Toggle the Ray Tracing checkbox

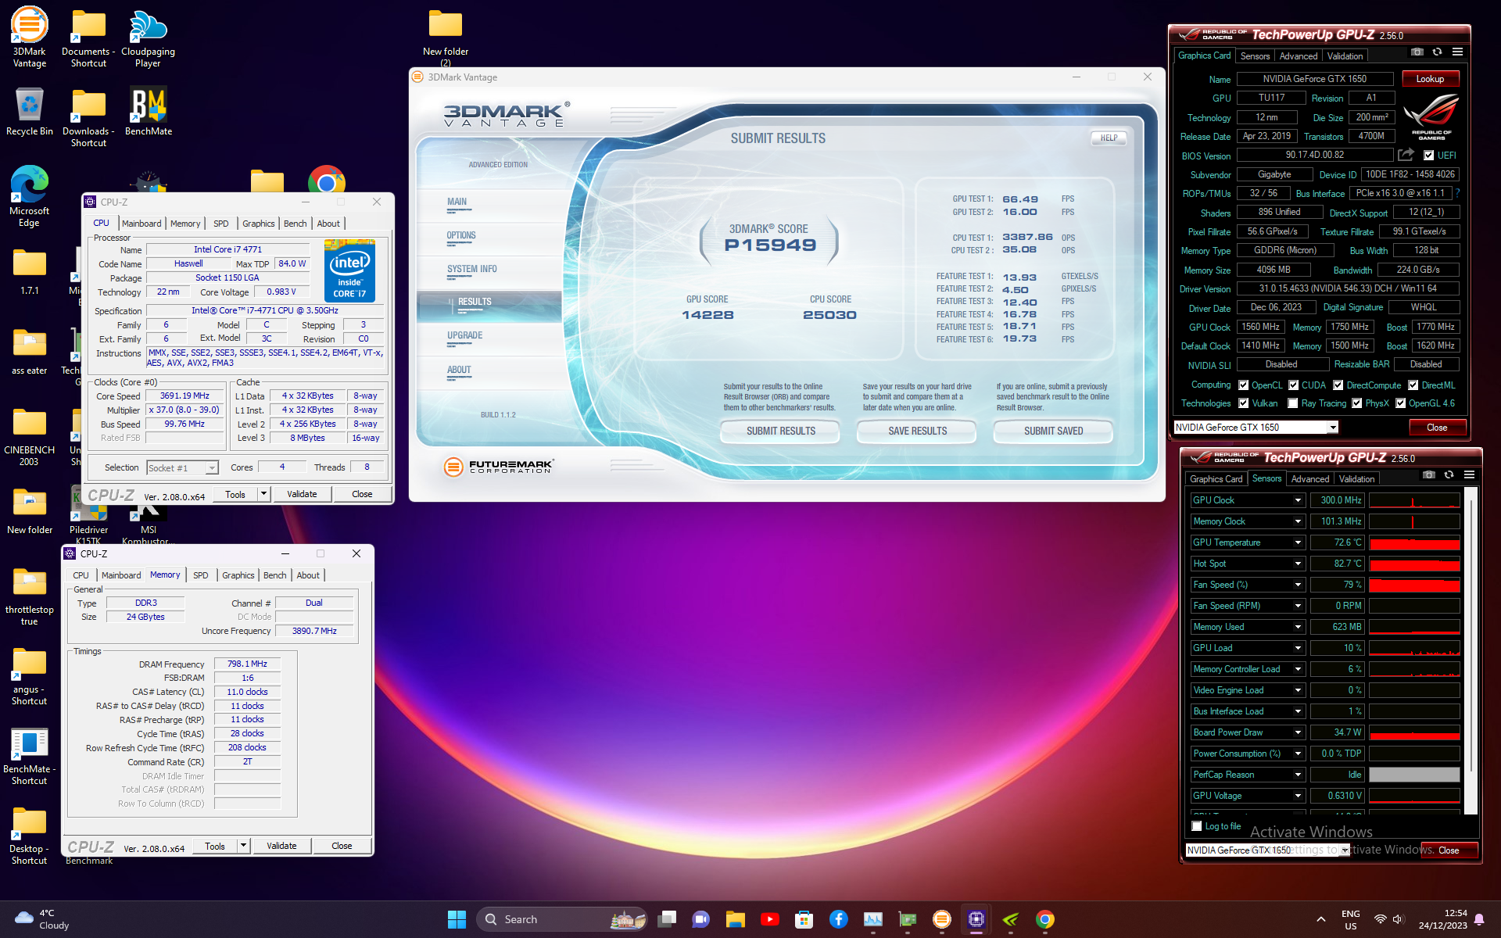[x=1292, y=403]
